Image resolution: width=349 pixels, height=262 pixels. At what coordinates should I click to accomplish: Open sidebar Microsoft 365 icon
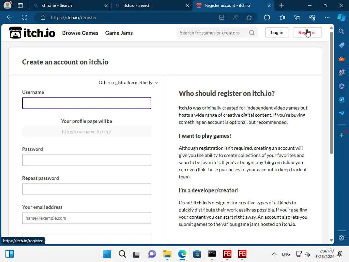[342, 86]
